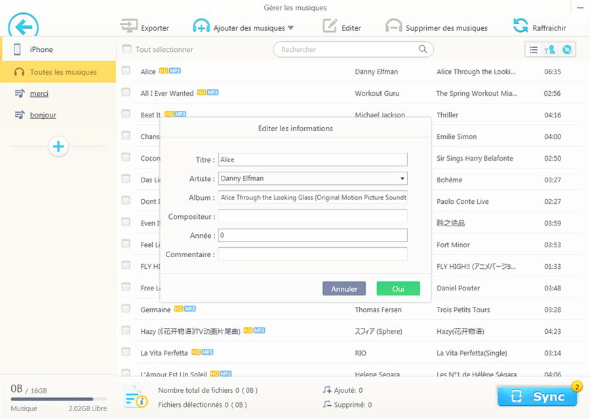Confirm edits with the Oui button
This screenshot has height=419, width=590.
click(397, 289)
